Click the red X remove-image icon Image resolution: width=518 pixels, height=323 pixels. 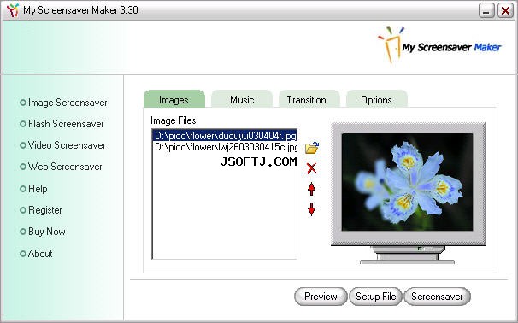point(311,168)
